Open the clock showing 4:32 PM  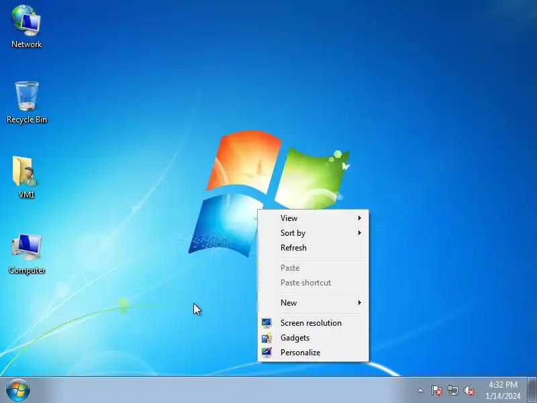[x=503, y=384]
